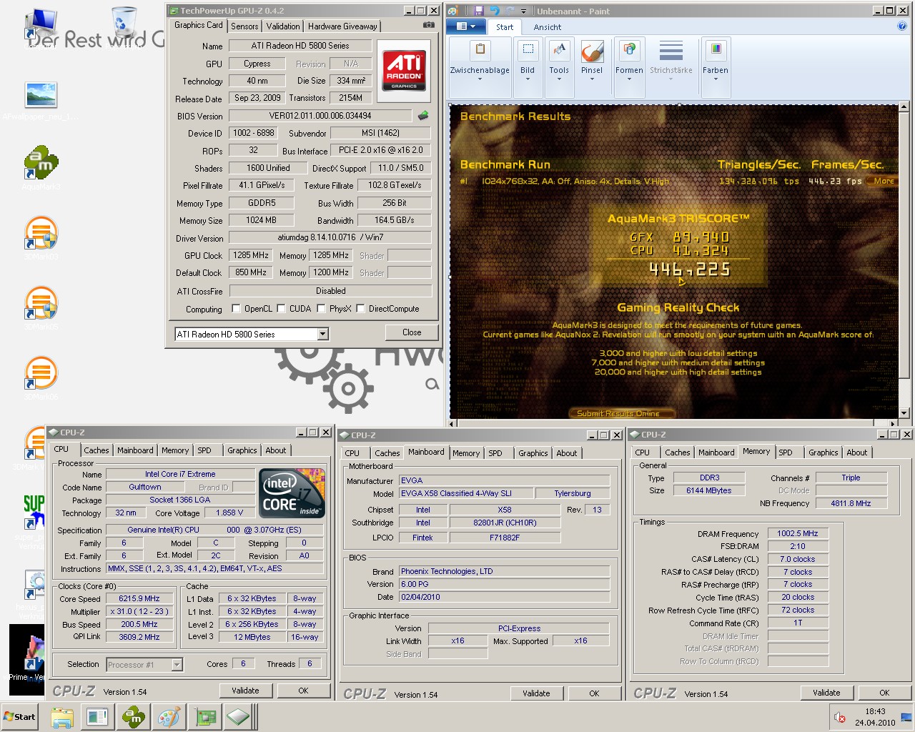This screenshot has height=732, width=915.
Task: Open the wallpaper image file on desktop
Action: 41,100
